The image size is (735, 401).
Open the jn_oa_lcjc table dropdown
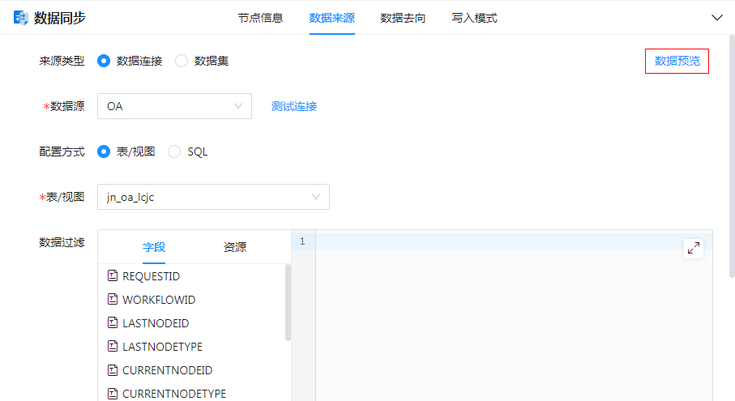(x=212, y=197)
